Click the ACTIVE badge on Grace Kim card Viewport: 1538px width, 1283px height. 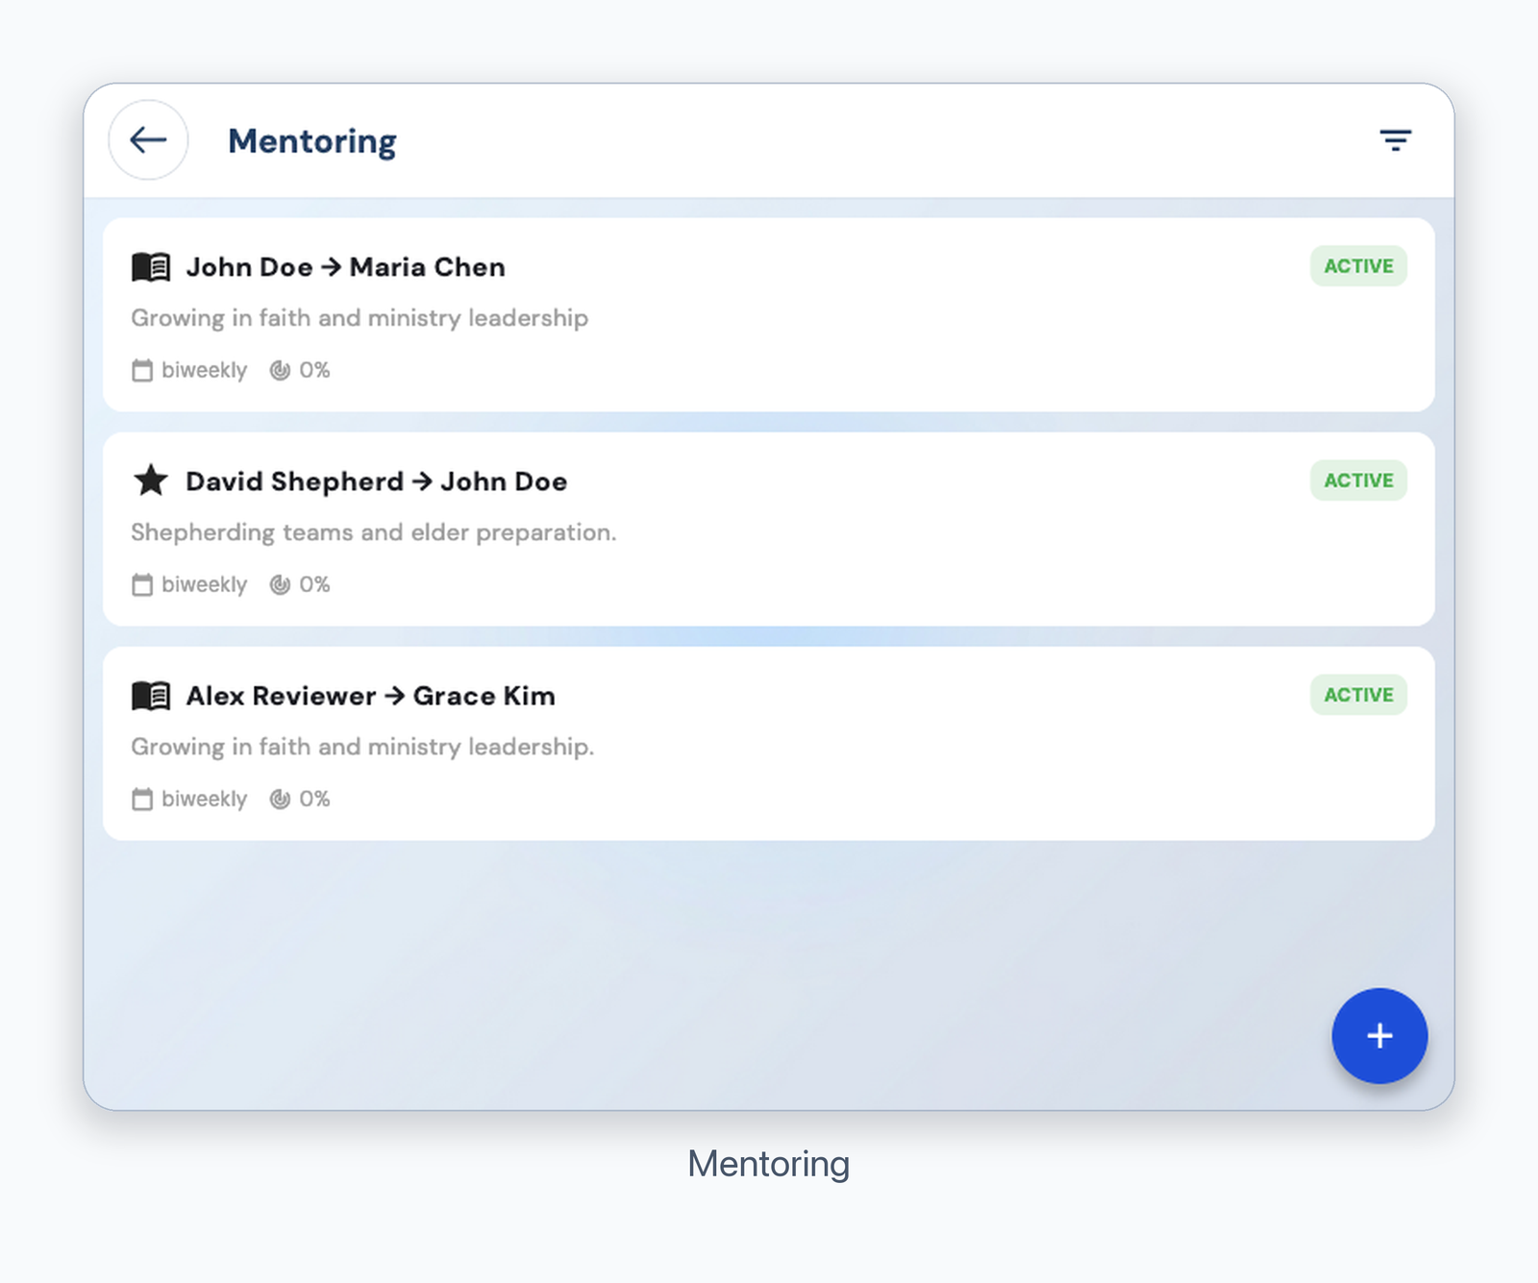coord(1358,695)
